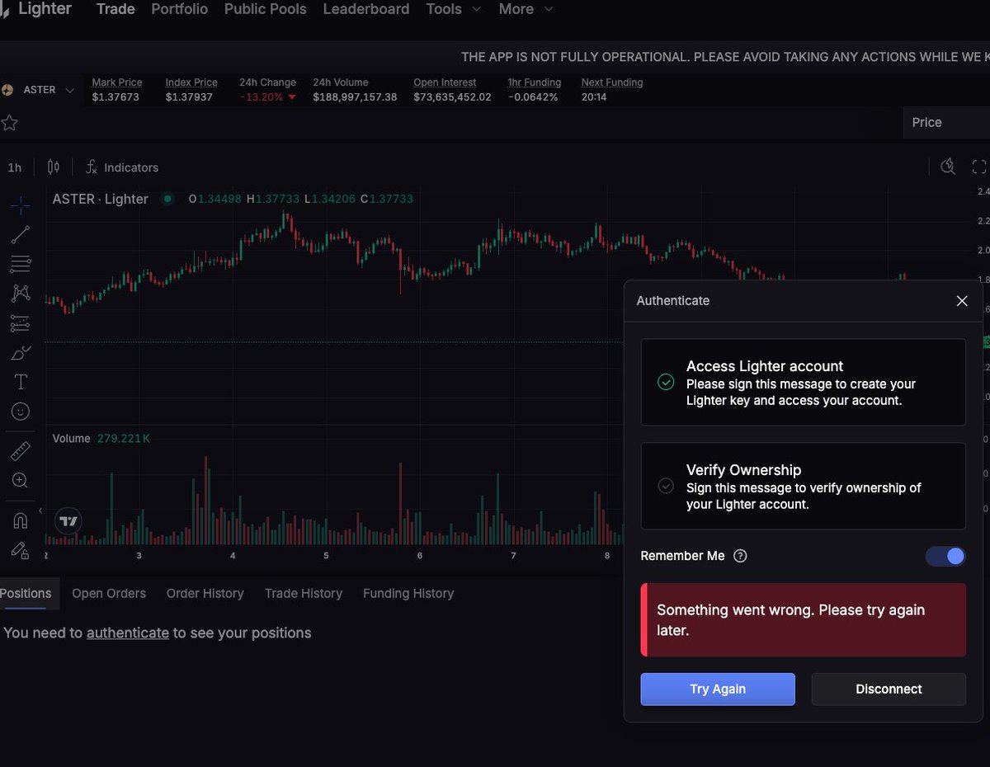
Task: Click the Next Funding 20:14 value
Action: coord(594,97)
